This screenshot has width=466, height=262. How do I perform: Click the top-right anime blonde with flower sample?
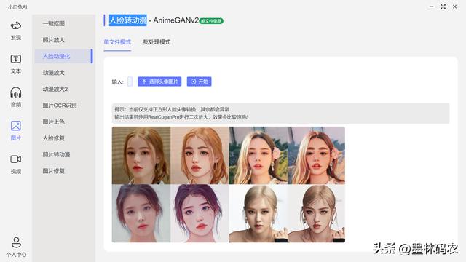point(317,155)
